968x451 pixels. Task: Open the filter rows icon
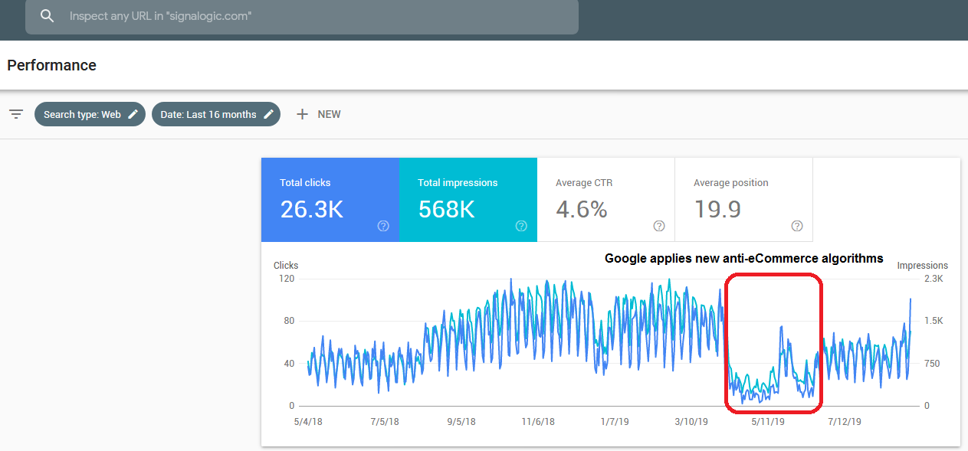(16, 114)
